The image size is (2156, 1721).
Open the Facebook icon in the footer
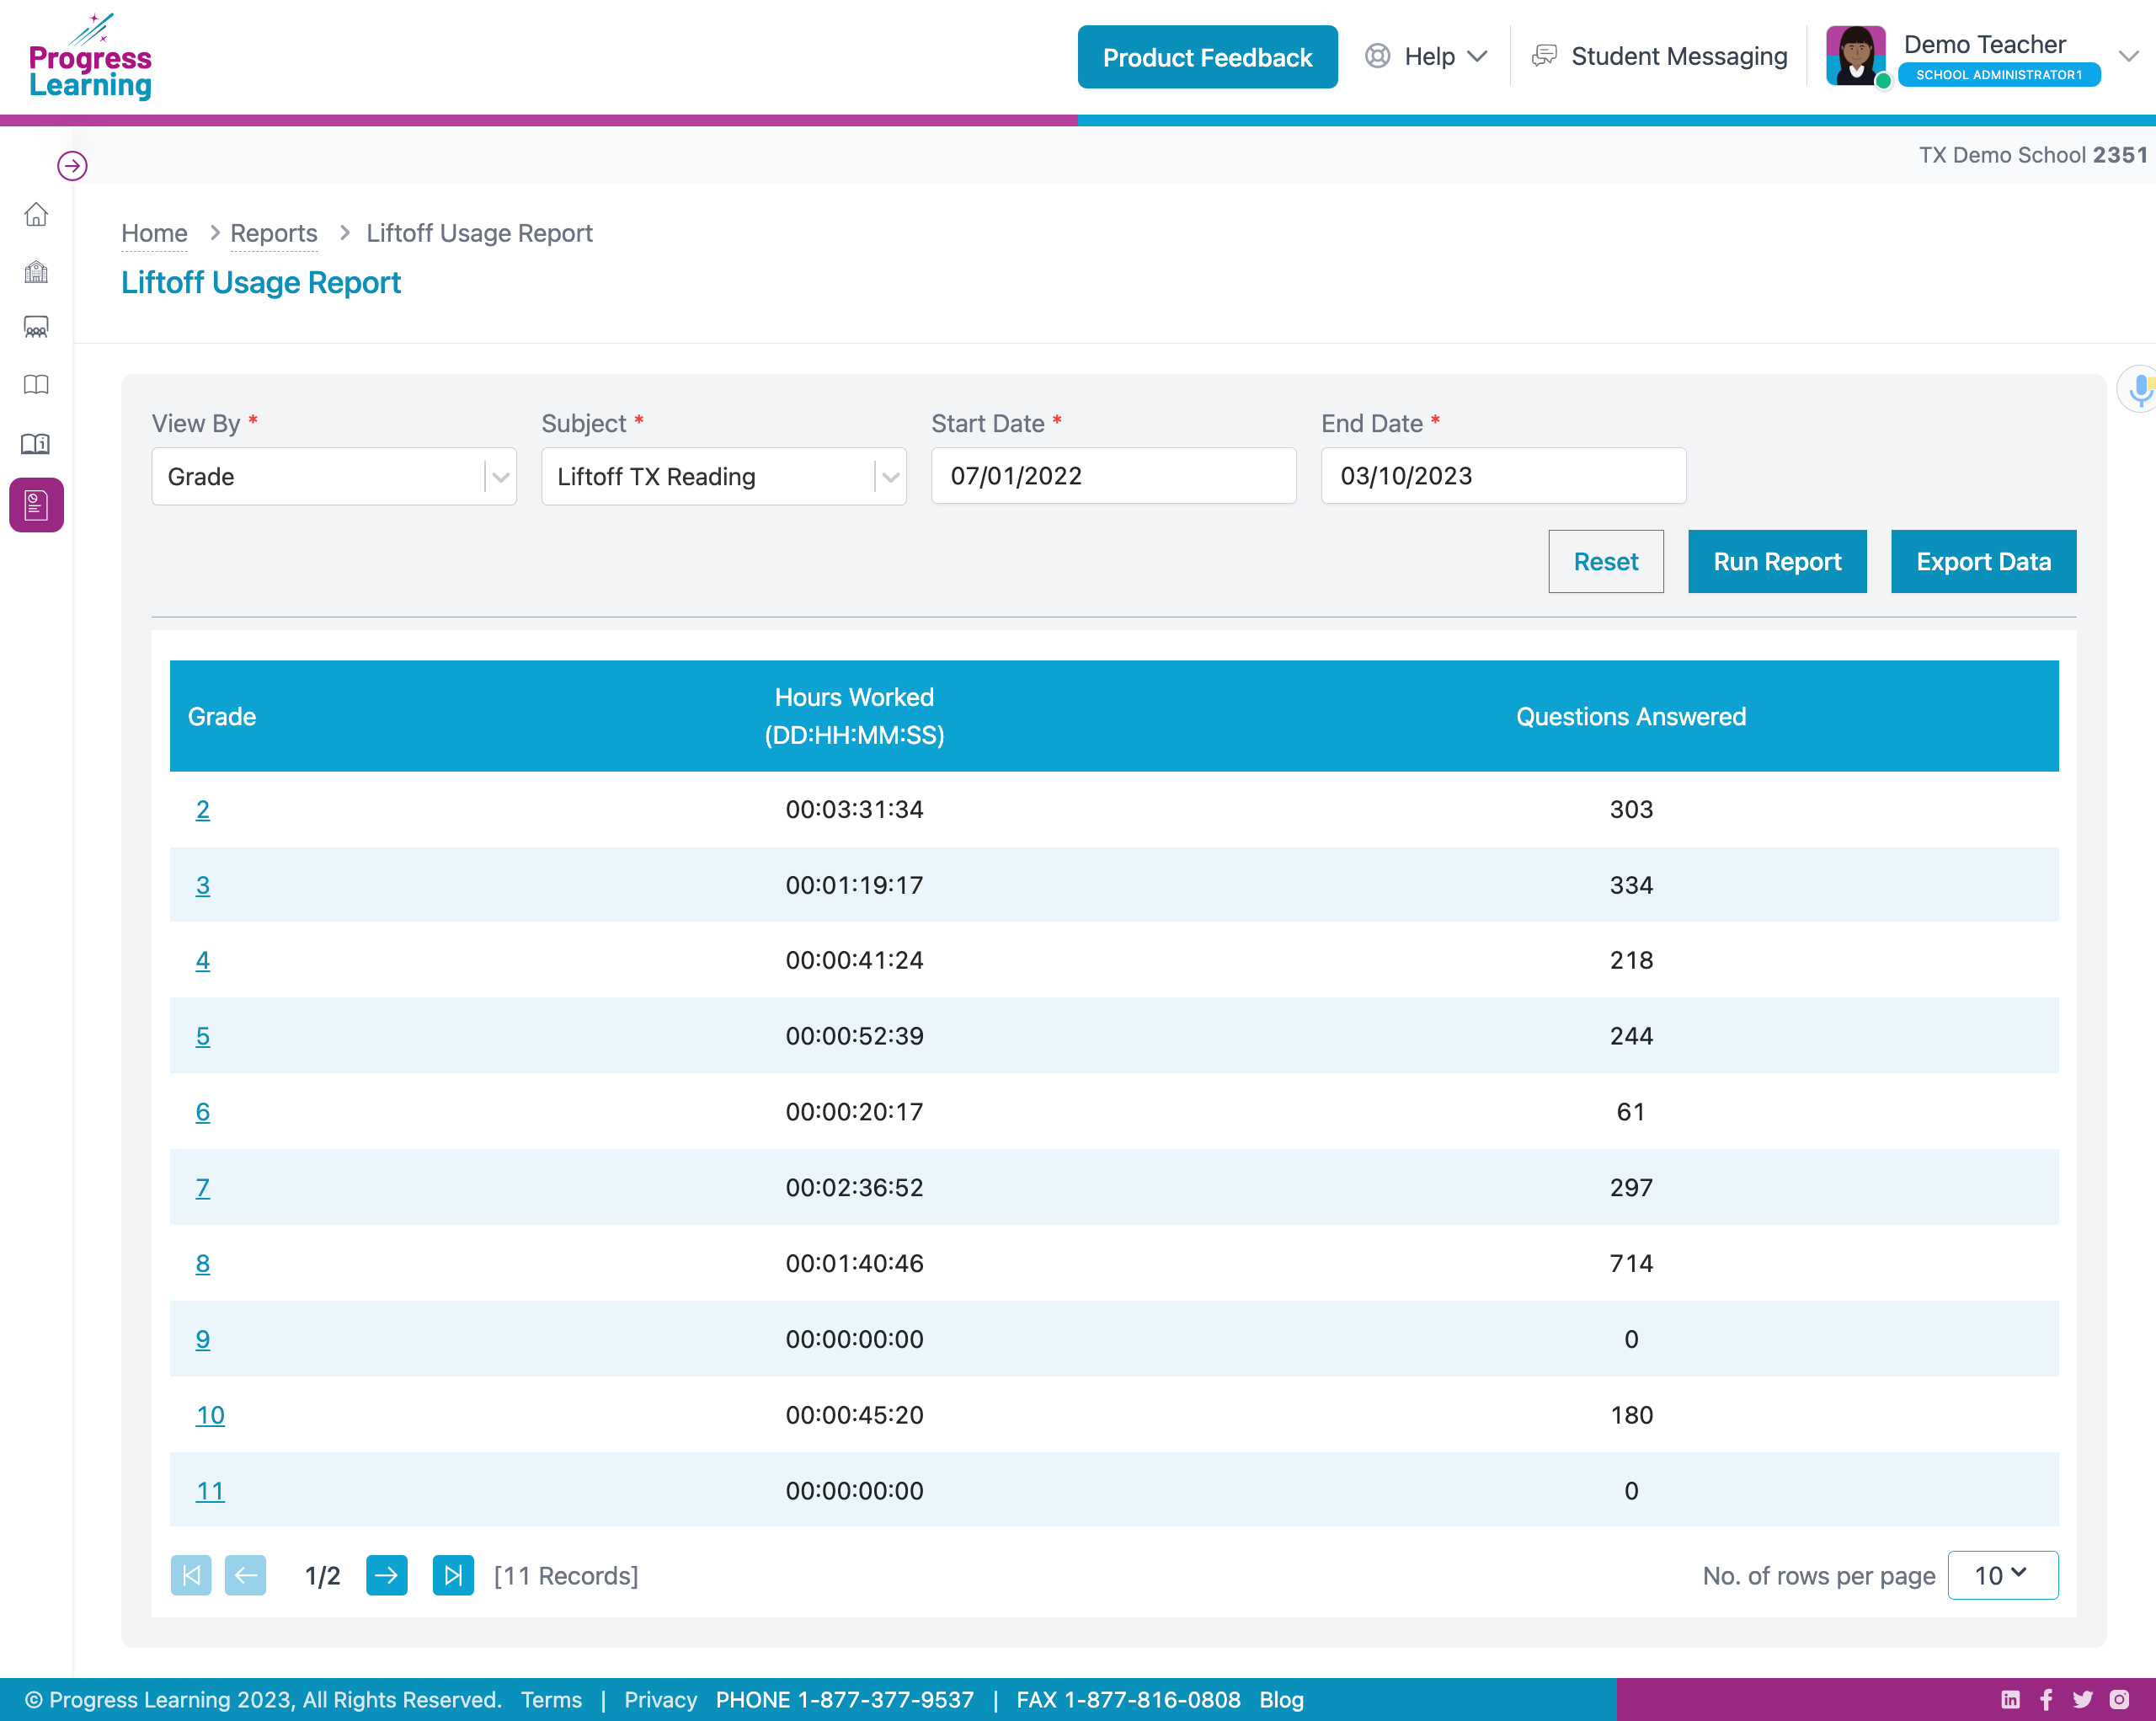point(2046,1699)
